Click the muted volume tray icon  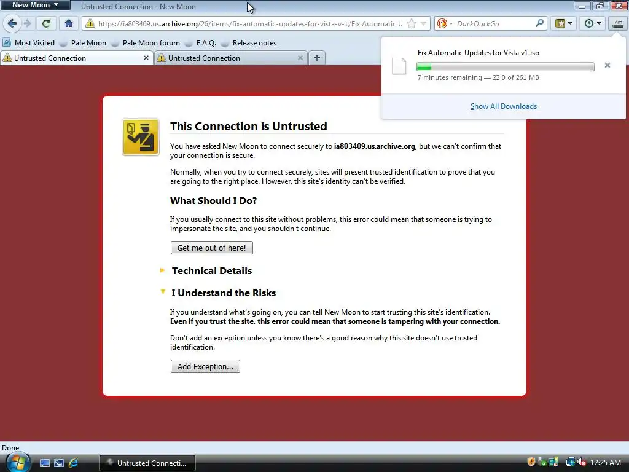[x=582, y=462]
